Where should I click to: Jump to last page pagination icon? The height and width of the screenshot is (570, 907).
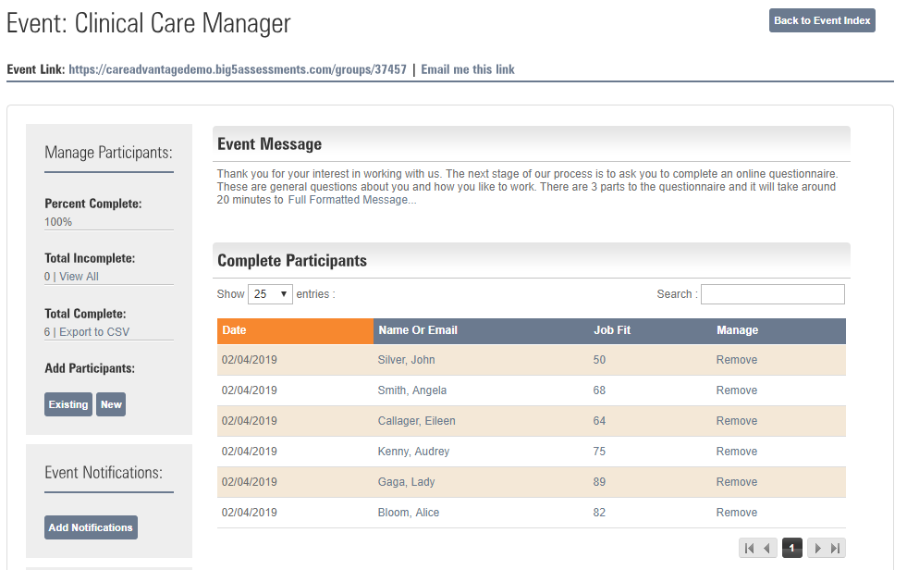[x=835, y=548]
